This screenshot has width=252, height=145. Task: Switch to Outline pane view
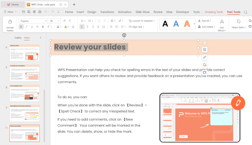pyautogui.click(x=18, y=38)
